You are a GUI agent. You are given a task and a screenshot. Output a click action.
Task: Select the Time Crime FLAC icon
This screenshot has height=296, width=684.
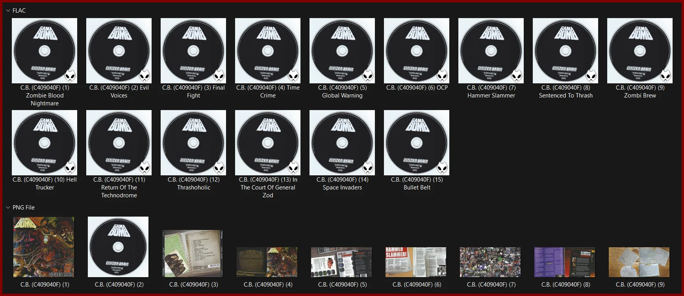pos(268,51)
